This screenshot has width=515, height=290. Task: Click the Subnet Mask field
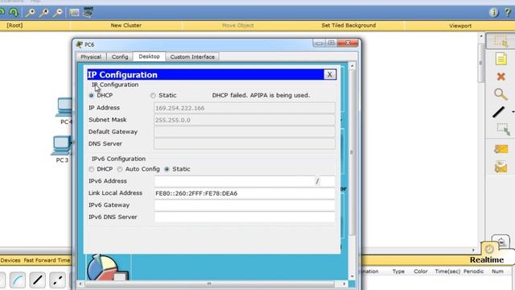click(245, 120)
